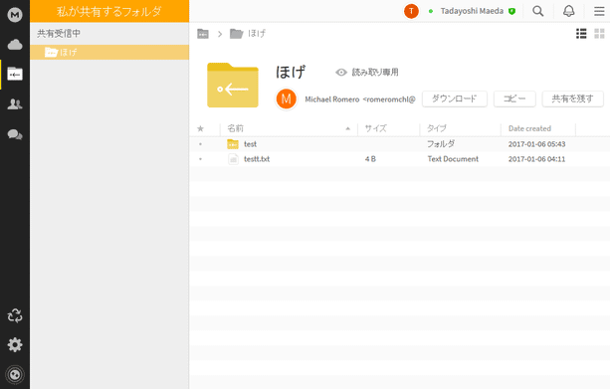Sort by 名前 column header
Screen dimensions: 610x389
pos(236,128)
